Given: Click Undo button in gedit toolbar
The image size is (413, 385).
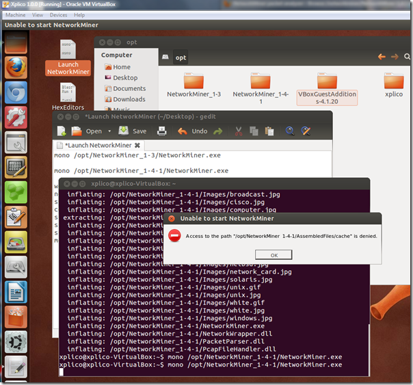Looking at the screenshot, I should 192,131.
